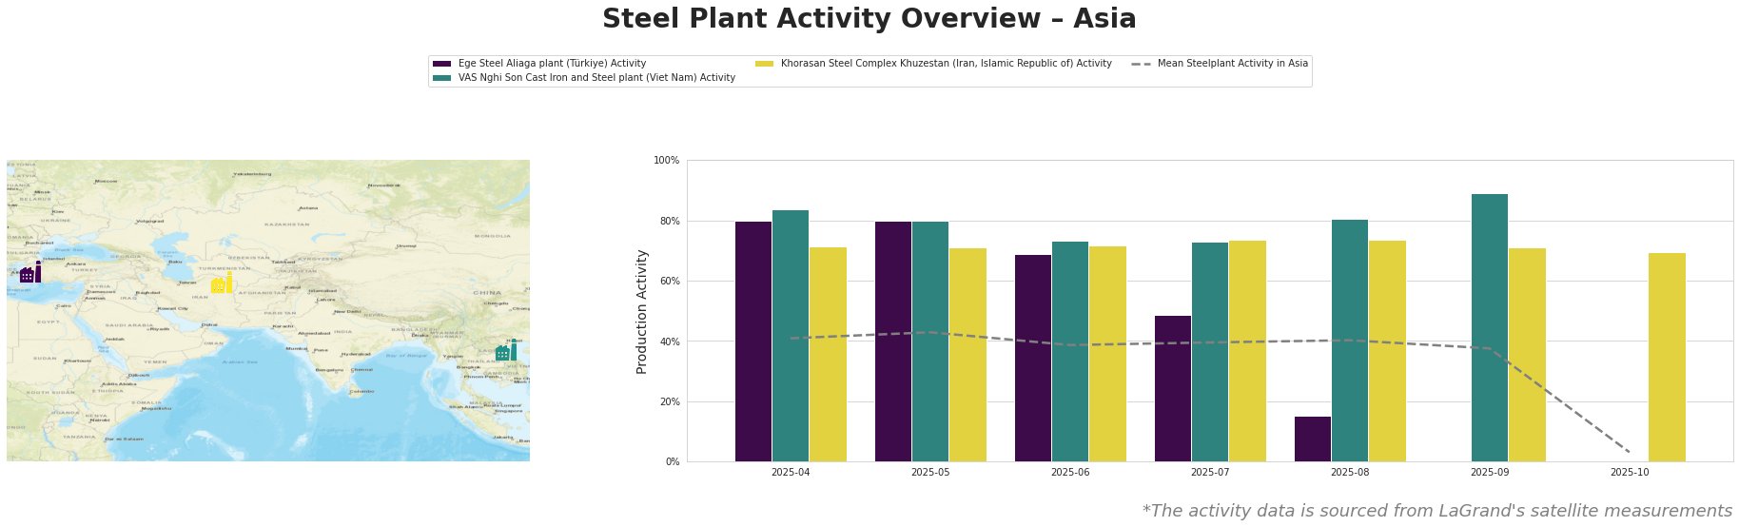The height and width of the screenshot is (527, 1739).
Task: Click the short purple bar for 2025-08
Action: point(1313,439)
